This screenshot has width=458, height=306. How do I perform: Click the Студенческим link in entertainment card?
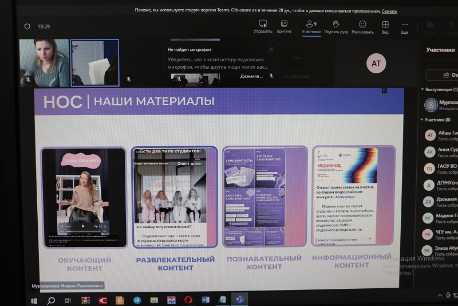192,245
